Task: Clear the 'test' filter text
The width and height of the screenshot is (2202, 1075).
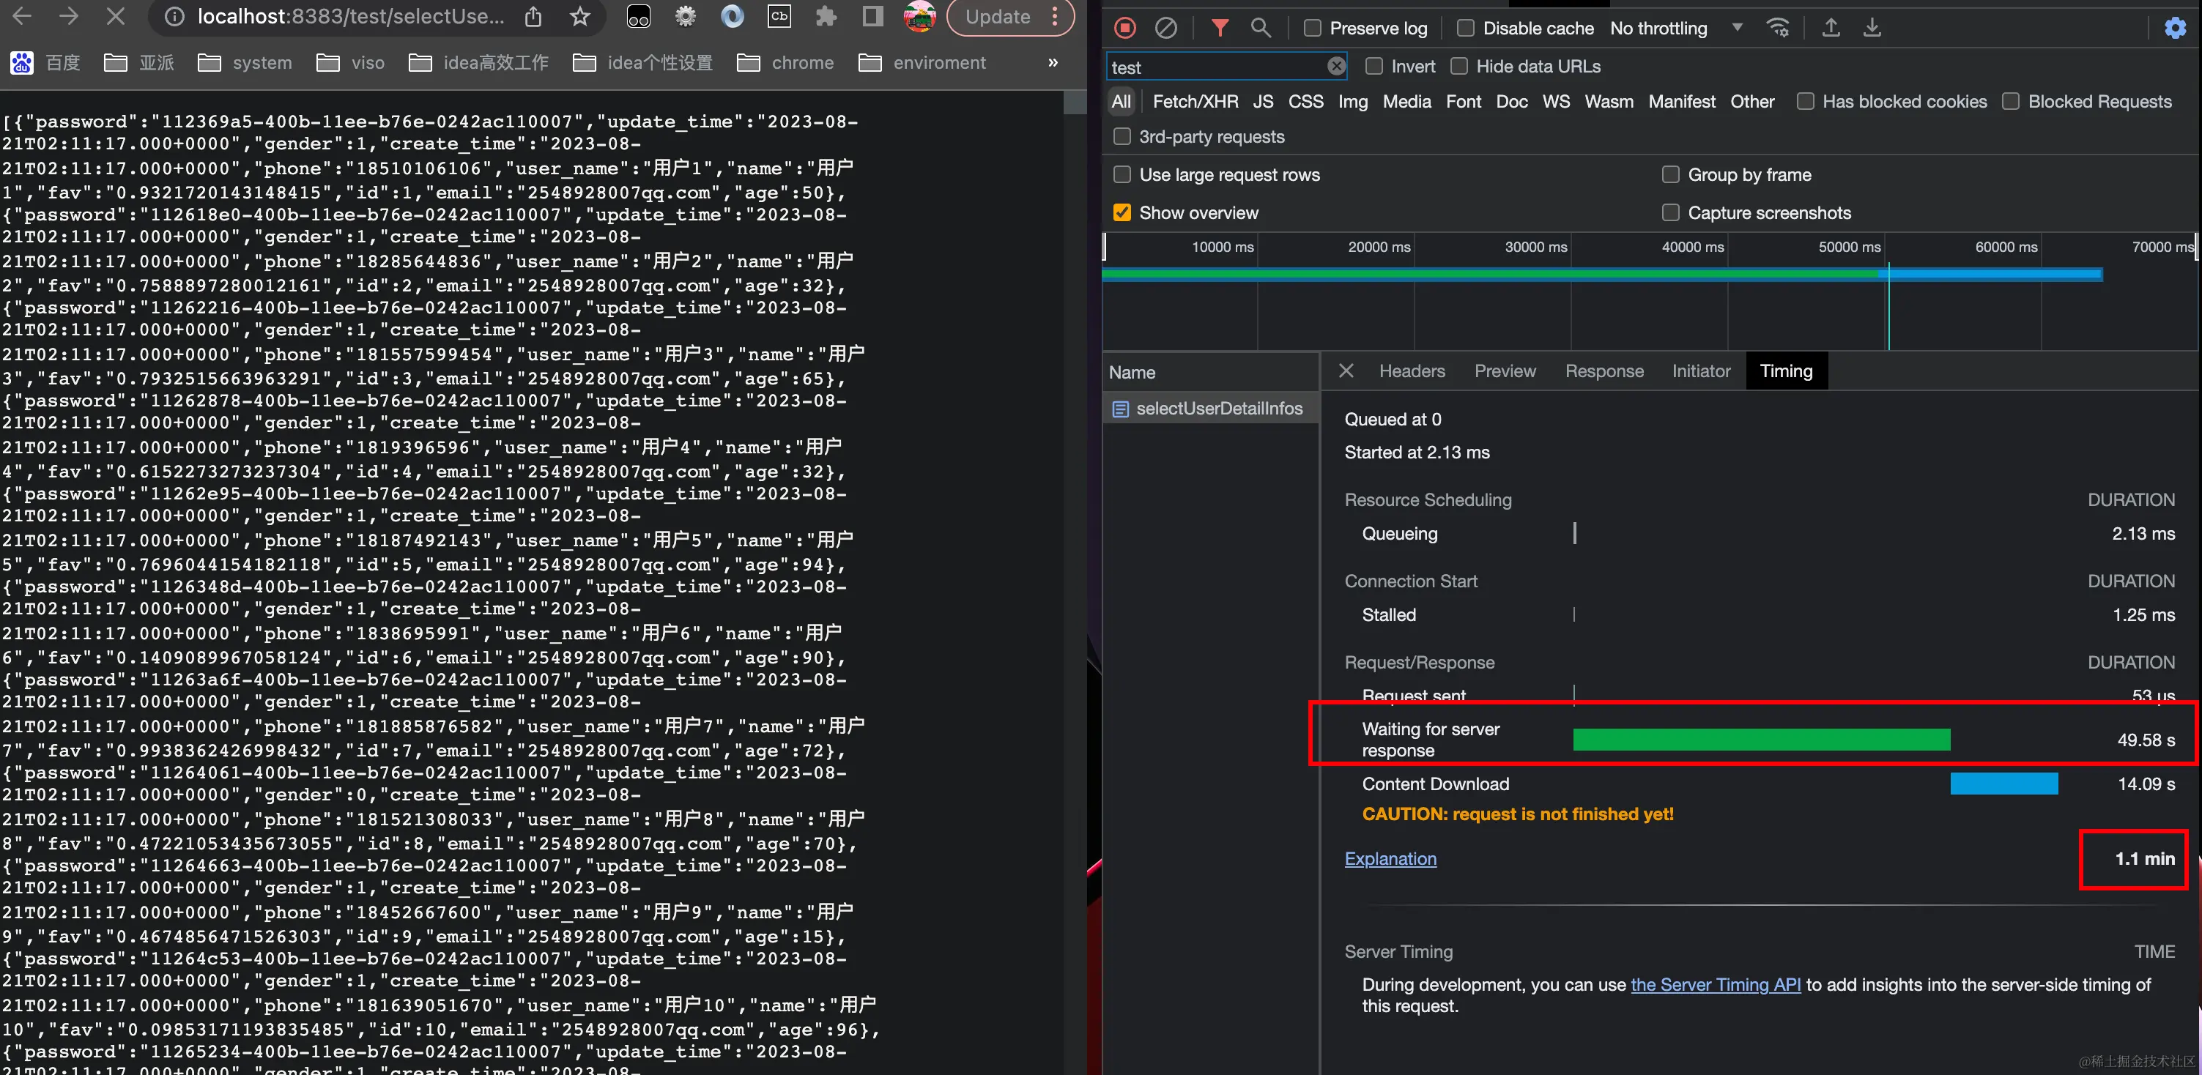Action: 1336,67
